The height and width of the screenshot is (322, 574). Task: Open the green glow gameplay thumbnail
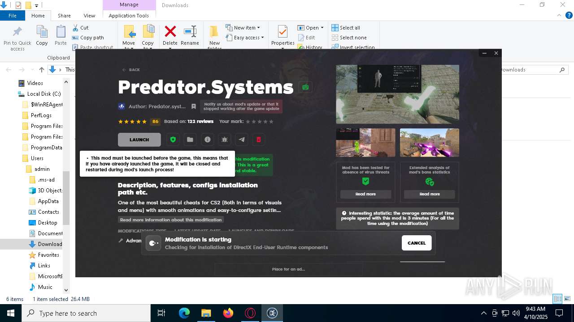[x=365, y=143]
